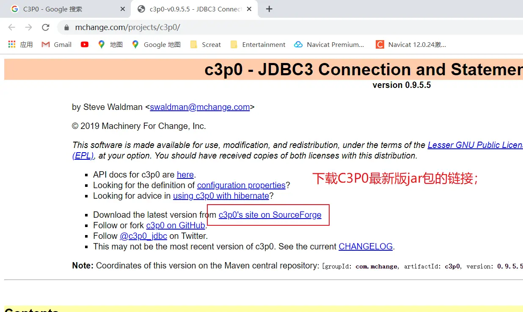Open the (EPL) license link
The image size is (523, 312).
tap(83, 156)
